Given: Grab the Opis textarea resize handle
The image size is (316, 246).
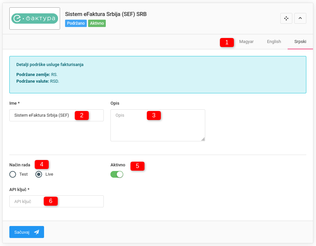Looking at the screenshot, I should point(203,139).
